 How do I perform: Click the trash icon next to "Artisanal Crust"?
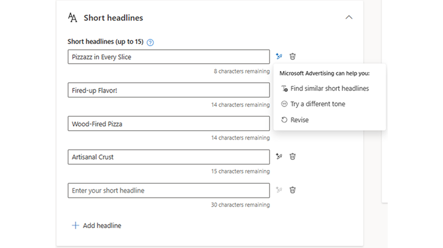click(x=292, y=157)
